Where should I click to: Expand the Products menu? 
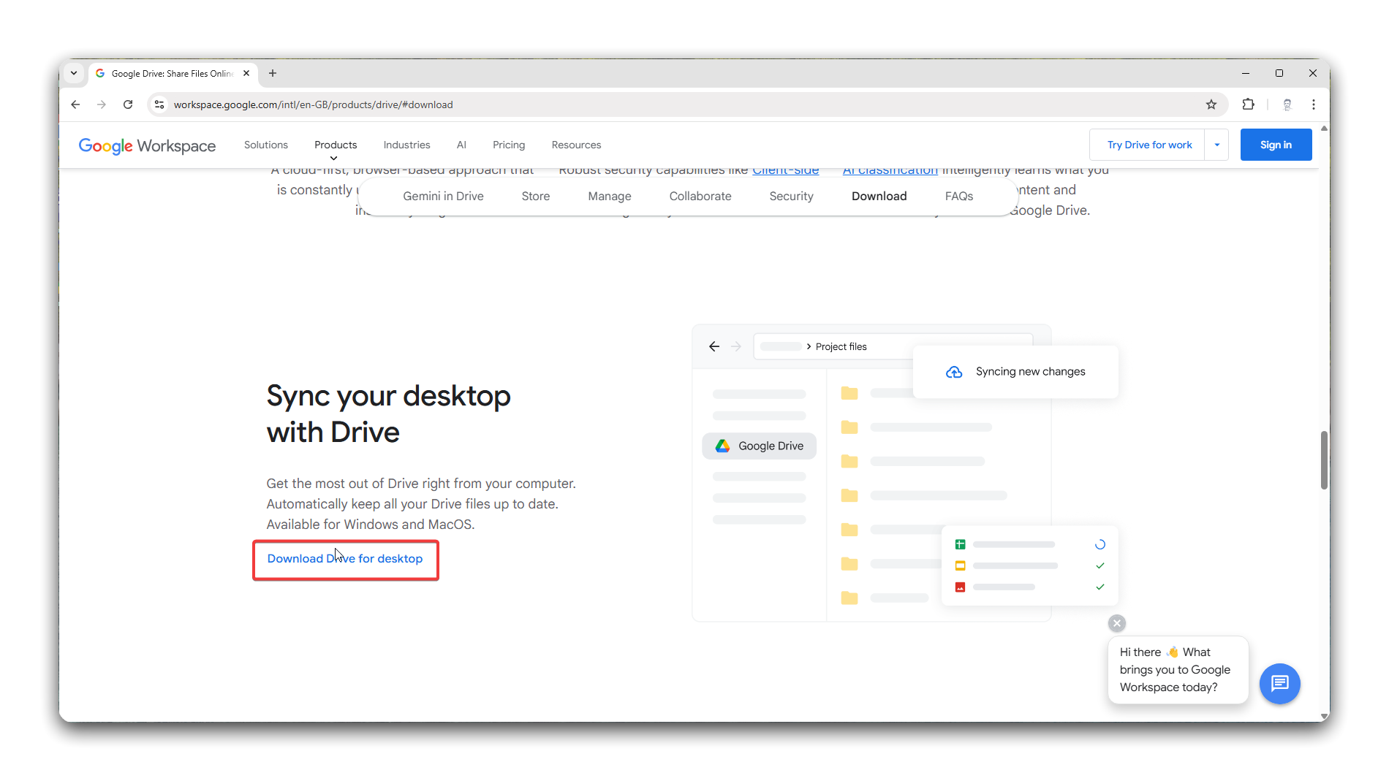(x=336, y=145)
